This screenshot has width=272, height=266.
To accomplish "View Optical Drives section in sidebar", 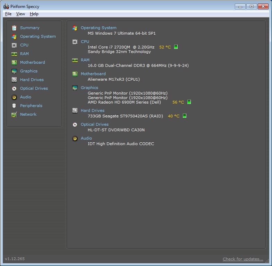I will 34,88.
